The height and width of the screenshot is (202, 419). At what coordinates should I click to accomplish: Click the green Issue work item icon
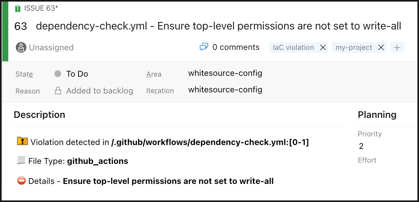pos(17,8)
